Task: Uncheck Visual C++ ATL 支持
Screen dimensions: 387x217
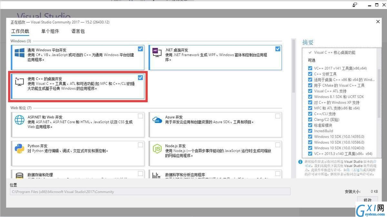Action: click(x=310, y=91)
